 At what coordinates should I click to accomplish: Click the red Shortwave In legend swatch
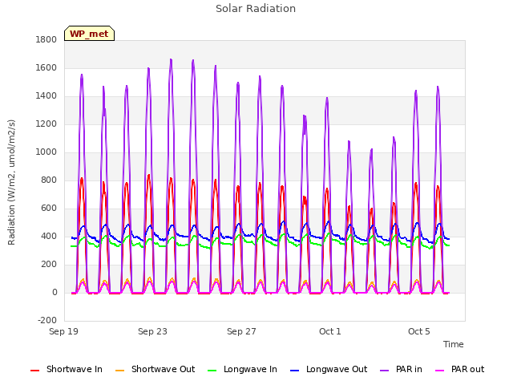[34, 371]
